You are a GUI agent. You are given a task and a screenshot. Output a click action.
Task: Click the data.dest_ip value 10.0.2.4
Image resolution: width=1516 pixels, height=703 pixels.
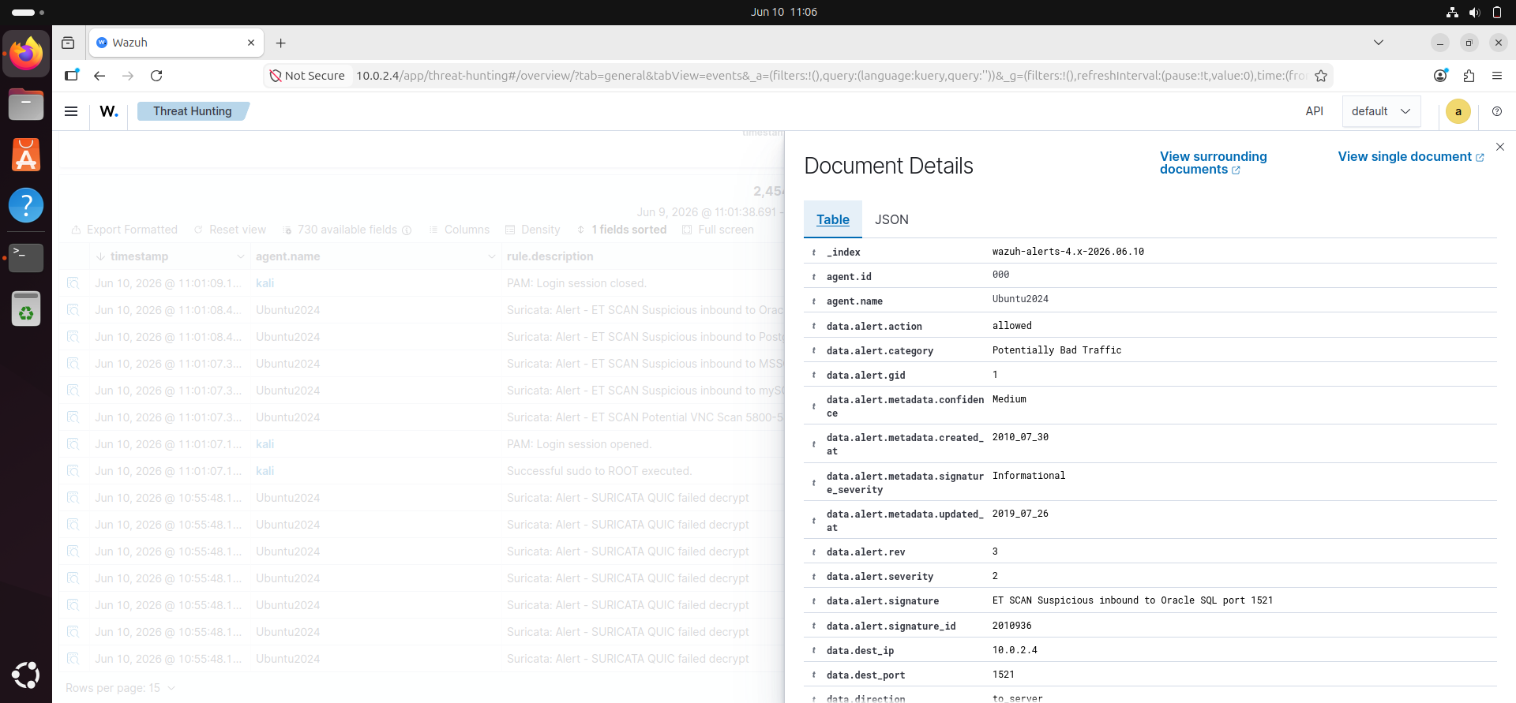pyautogui.click(x=1015, y=650)
